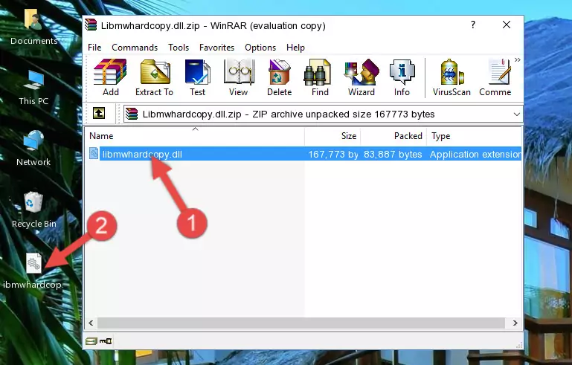Image resolution: width=572 pixels, height=365 pixels.
Task: Expand the archive path dropdown
Action: 516,114
